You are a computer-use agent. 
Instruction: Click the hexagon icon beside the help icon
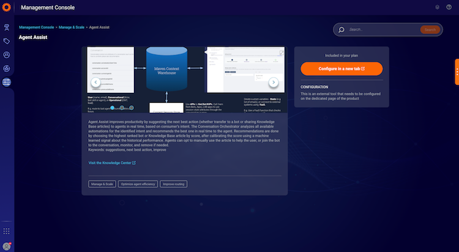pyautogui.click(x=438, y=7)
